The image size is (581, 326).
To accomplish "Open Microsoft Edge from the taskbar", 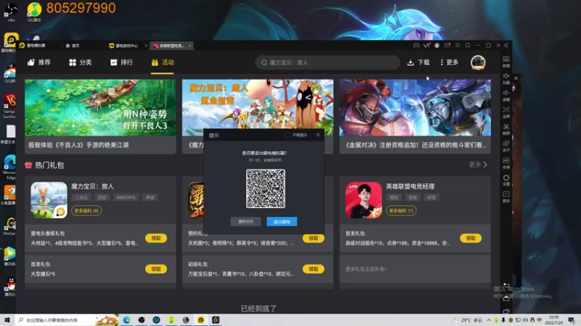I will pyautogui.click(x=126, y=319).
